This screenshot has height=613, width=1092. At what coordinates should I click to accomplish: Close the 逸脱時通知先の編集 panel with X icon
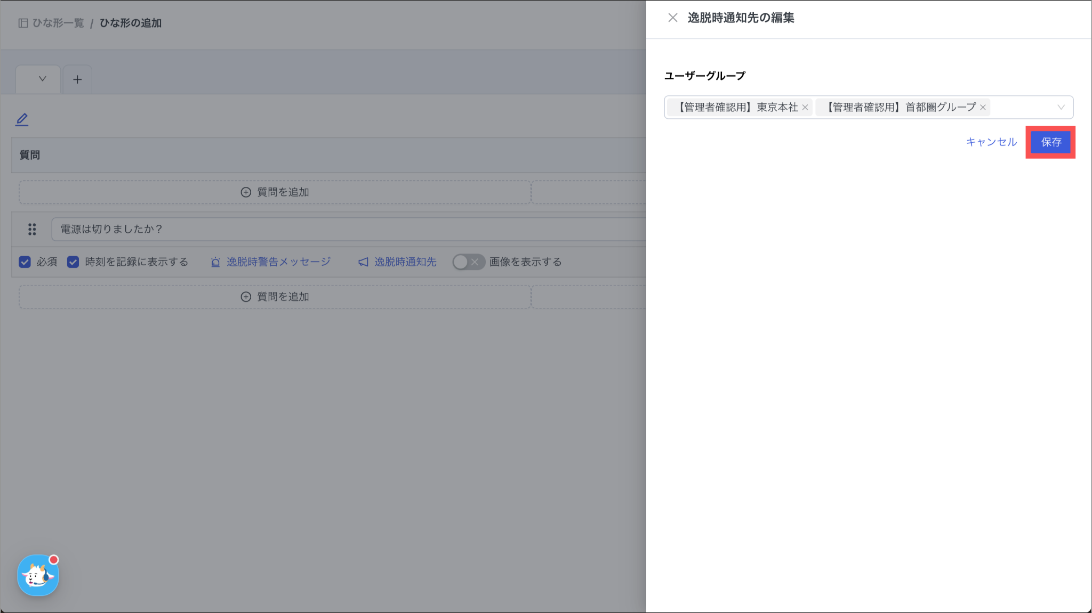point(672,18)
